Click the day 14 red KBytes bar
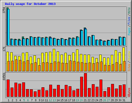 pyautogui.click(x=58, y=91)
